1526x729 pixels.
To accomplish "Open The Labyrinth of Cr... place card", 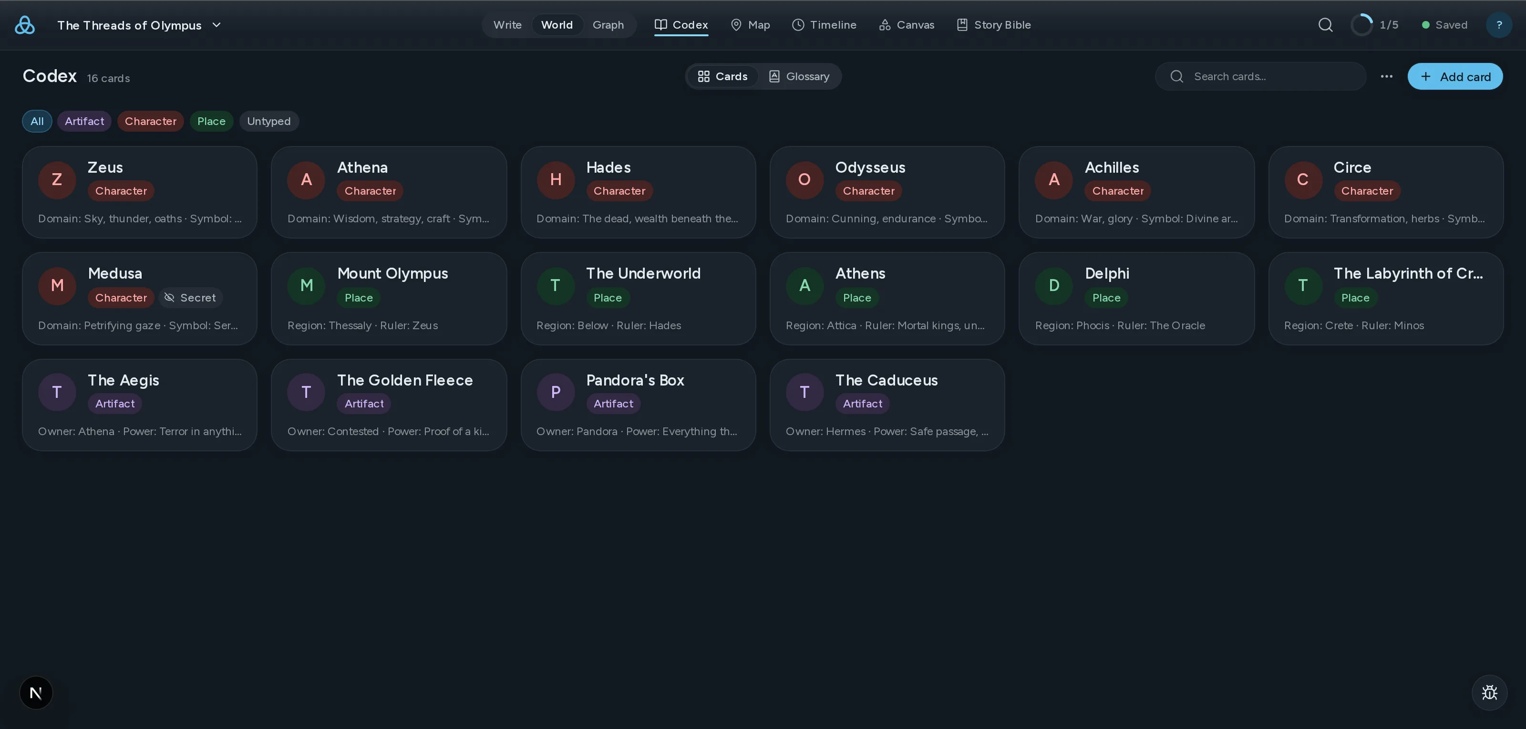I will point(1386,299).
